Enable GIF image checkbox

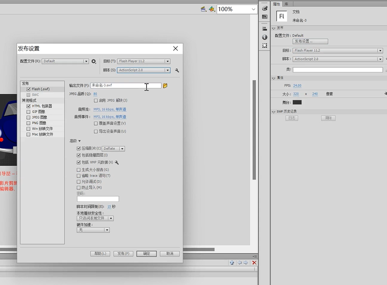tap(28, 112)
